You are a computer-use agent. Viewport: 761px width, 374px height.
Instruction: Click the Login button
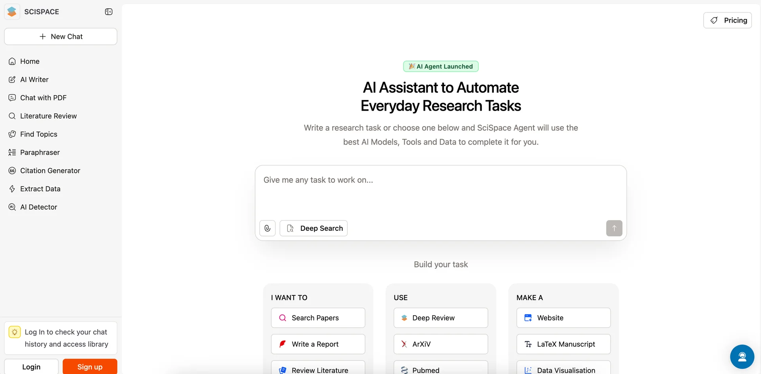pyautogui.click(x=31, y=367)
